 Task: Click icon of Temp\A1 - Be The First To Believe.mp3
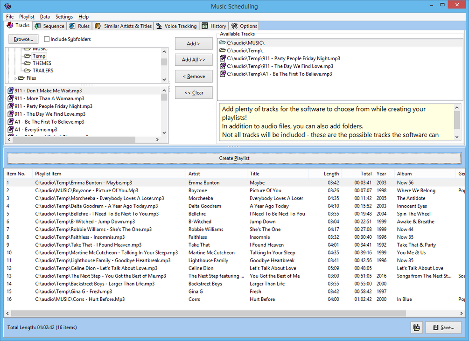coord(223,74)
